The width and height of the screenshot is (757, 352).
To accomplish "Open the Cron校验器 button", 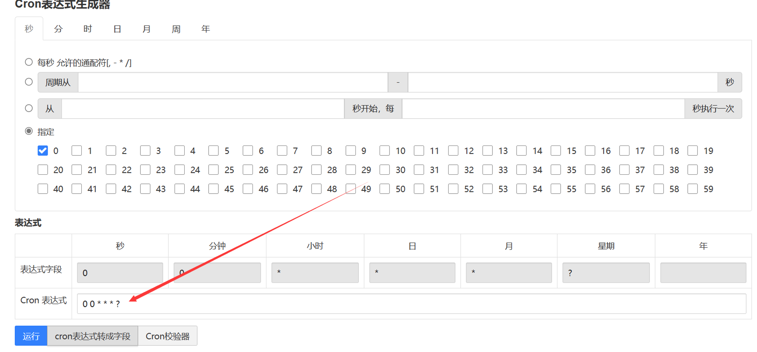I will coord(168,336).
